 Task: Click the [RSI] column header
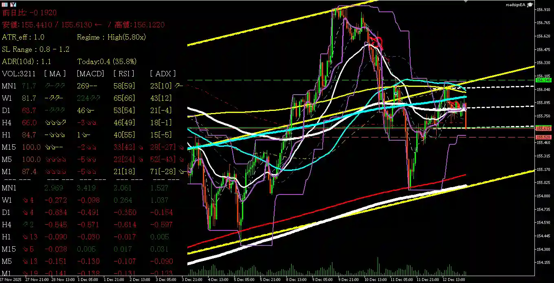(x=125, y=73)
